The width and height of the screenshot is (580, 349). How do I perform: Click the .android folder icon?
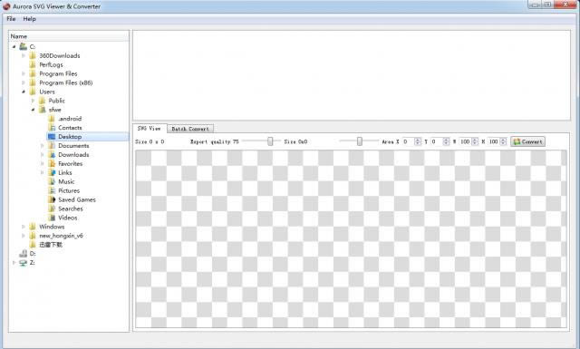[52, 119]
